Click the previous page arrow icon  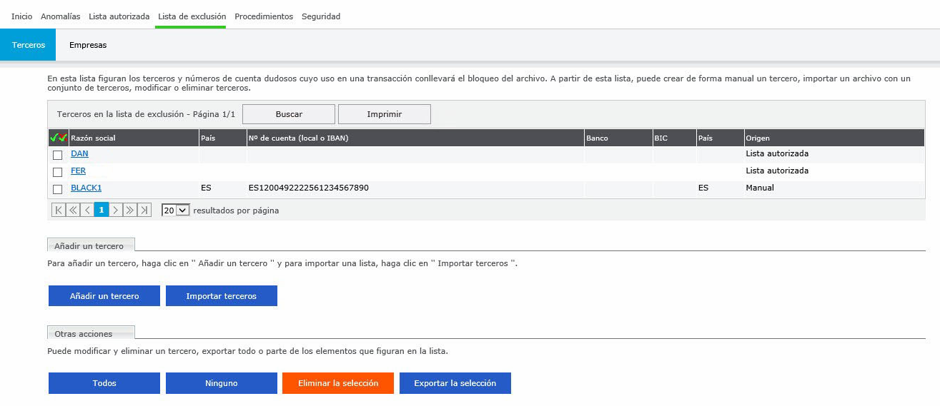87,210
